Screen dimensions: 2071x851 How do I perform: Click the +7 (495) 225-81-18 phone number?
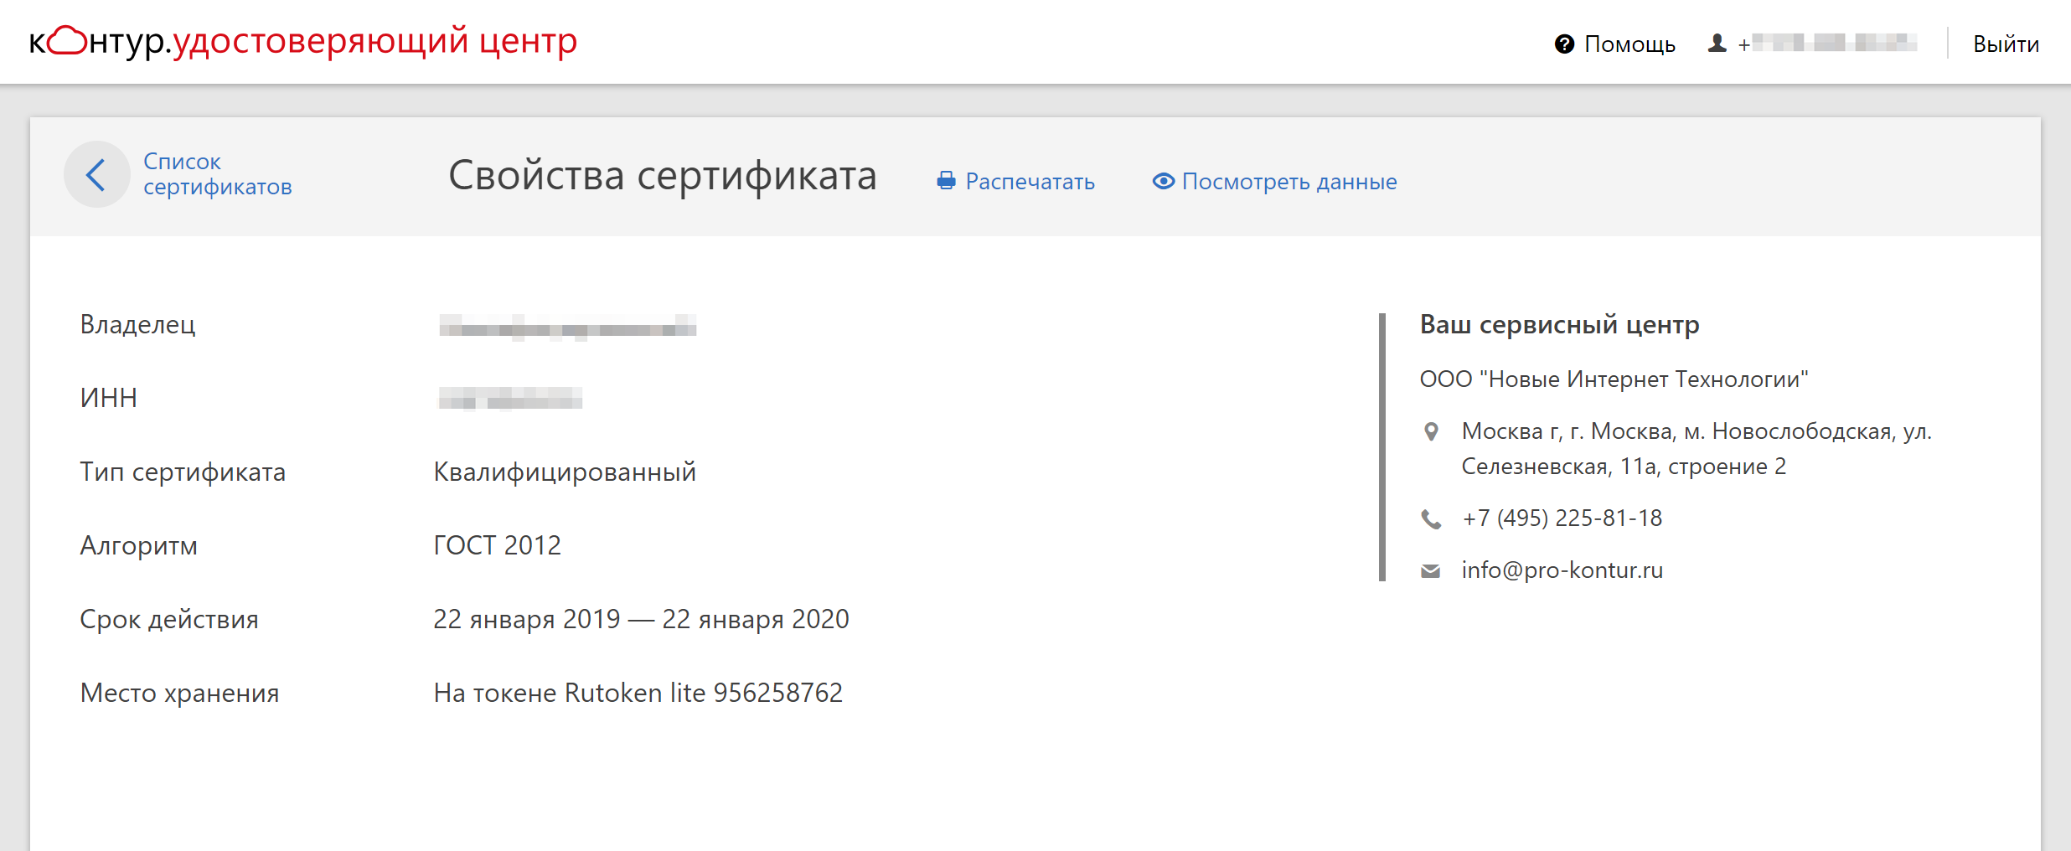pyautogui.click(x=1562, y=518)
